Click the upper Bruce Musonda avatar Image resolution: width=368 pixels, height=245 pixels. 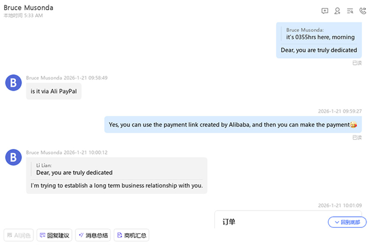[13, 82]
